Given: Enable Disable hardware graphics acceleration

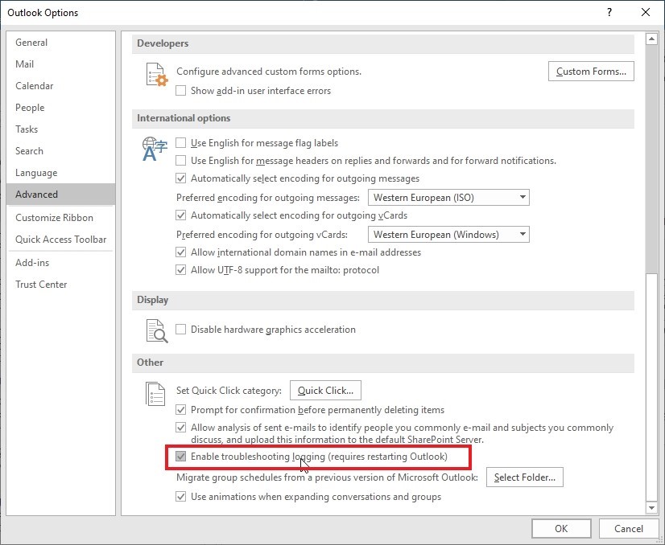Looking at the screenshot, I should tap(181, 329).
